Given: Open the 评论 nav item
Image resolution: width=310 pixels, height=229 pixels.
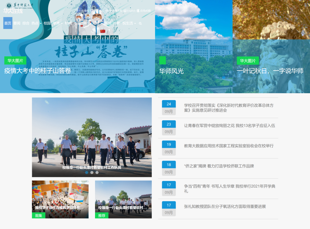Looking at the screenshot, I should pos(86,23).
